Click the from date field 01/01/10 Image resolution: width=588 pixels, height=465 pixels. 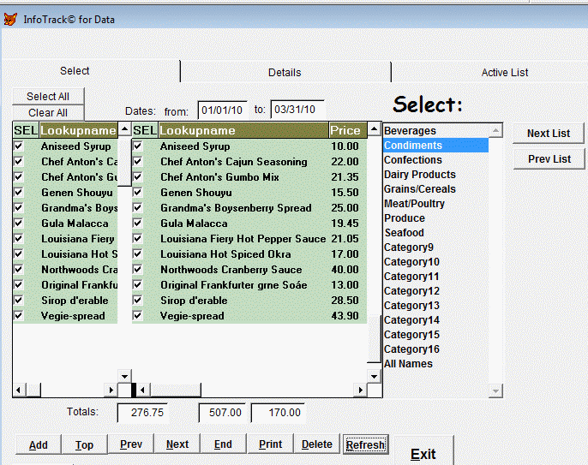pos(222,110)
